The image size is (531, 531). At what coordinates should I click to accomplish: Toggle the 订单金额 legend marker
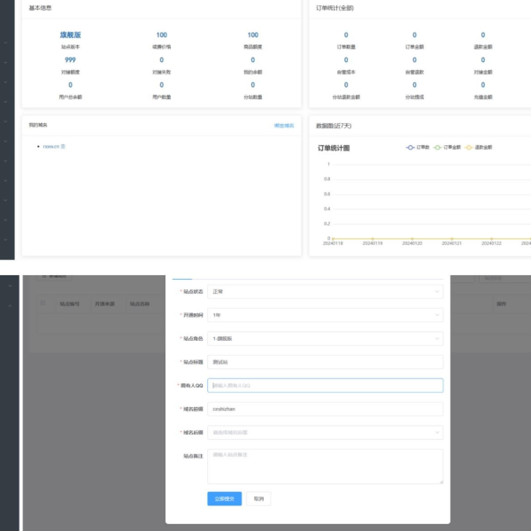click(438, 148)
